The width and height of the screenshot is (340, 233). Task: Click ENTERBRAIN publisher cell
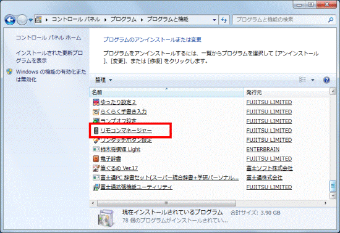[x=263, y=149]
